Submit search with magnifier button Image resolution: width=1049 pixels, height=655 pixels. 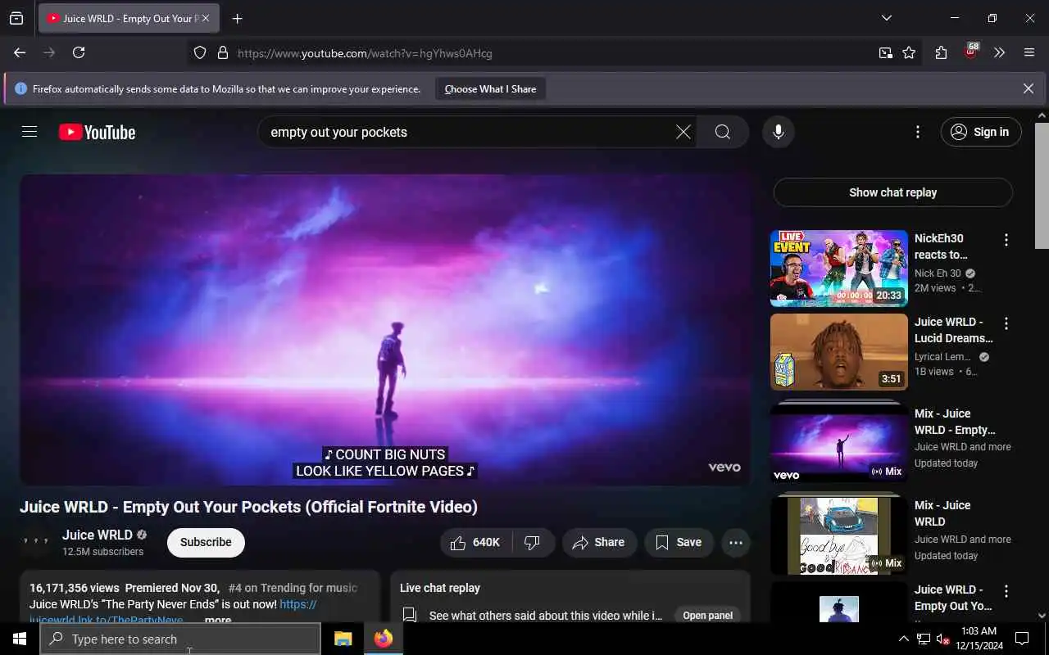722,132
